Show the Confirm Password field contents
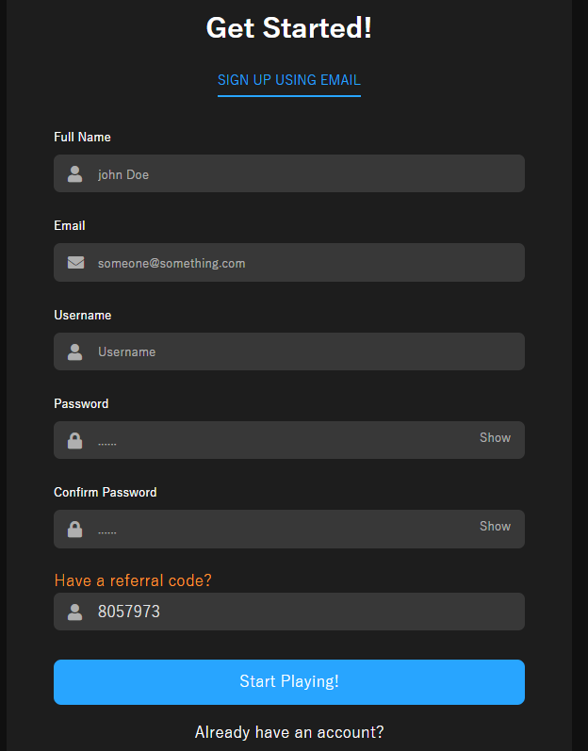Viewport: 588px width, 751px height. click(495, 526)
